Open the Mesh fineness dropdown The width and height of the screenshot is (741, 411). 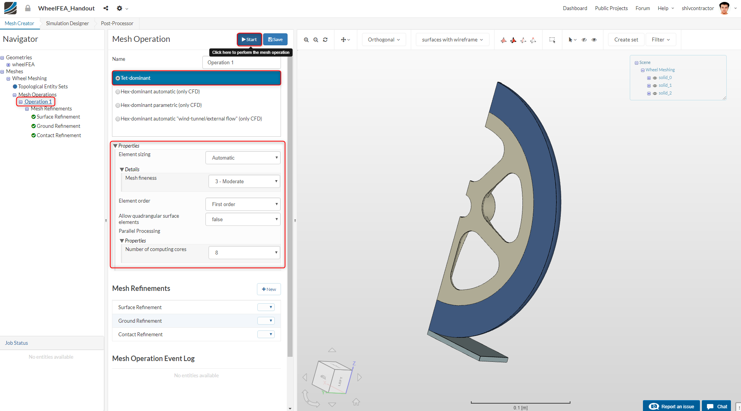pos(244,181)
